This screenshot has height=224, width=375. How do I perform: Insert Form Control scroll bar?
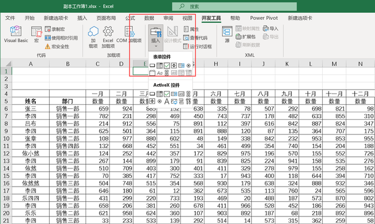coord(166,73)
